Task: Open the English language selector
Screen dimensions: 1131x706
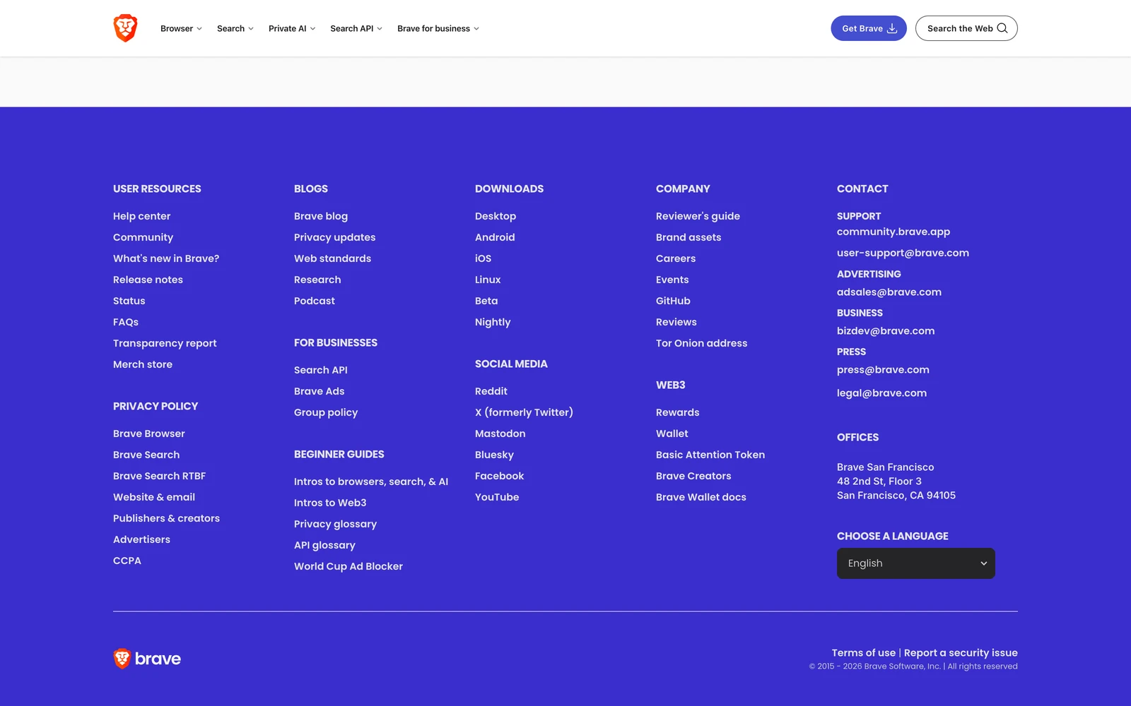Action: [x=916, y=563]
